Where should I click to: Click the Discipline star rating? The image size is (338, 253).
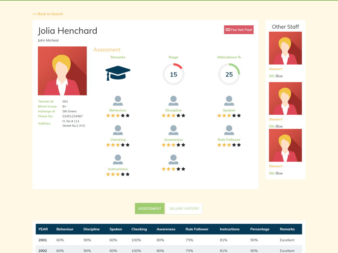click(x=173, y=115)
